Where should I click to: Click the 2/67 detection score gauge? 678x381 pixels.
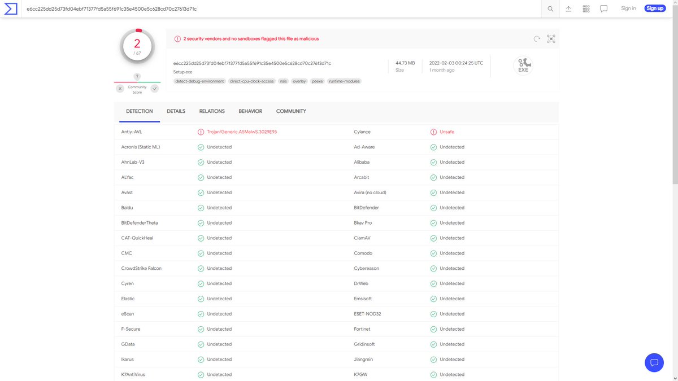(x=137, y=47)
